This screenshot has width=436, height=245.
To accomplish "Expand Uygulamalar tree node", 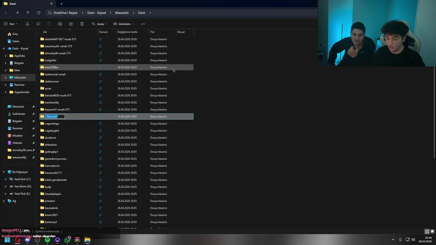I will [x=5, y=92].
